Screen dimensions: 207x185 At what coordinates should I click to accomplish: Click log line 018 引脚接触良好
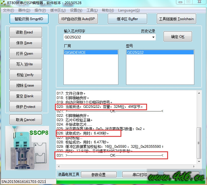pos(73,98)
